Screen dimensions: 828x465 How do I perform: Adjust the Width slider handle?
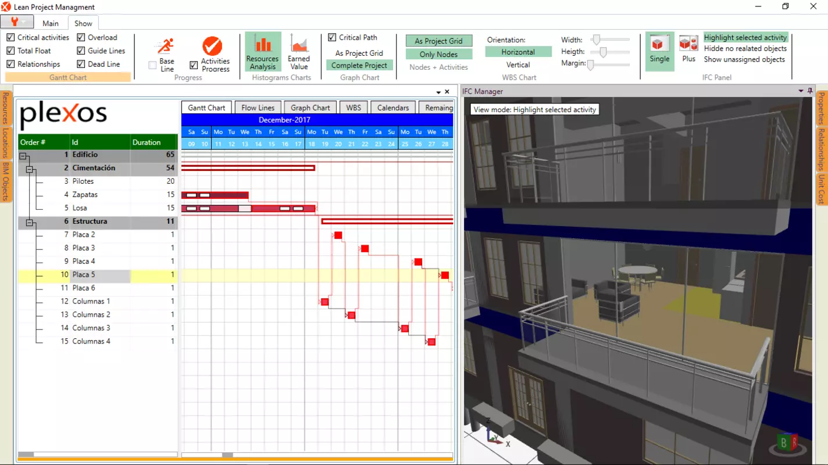(596, 40)
